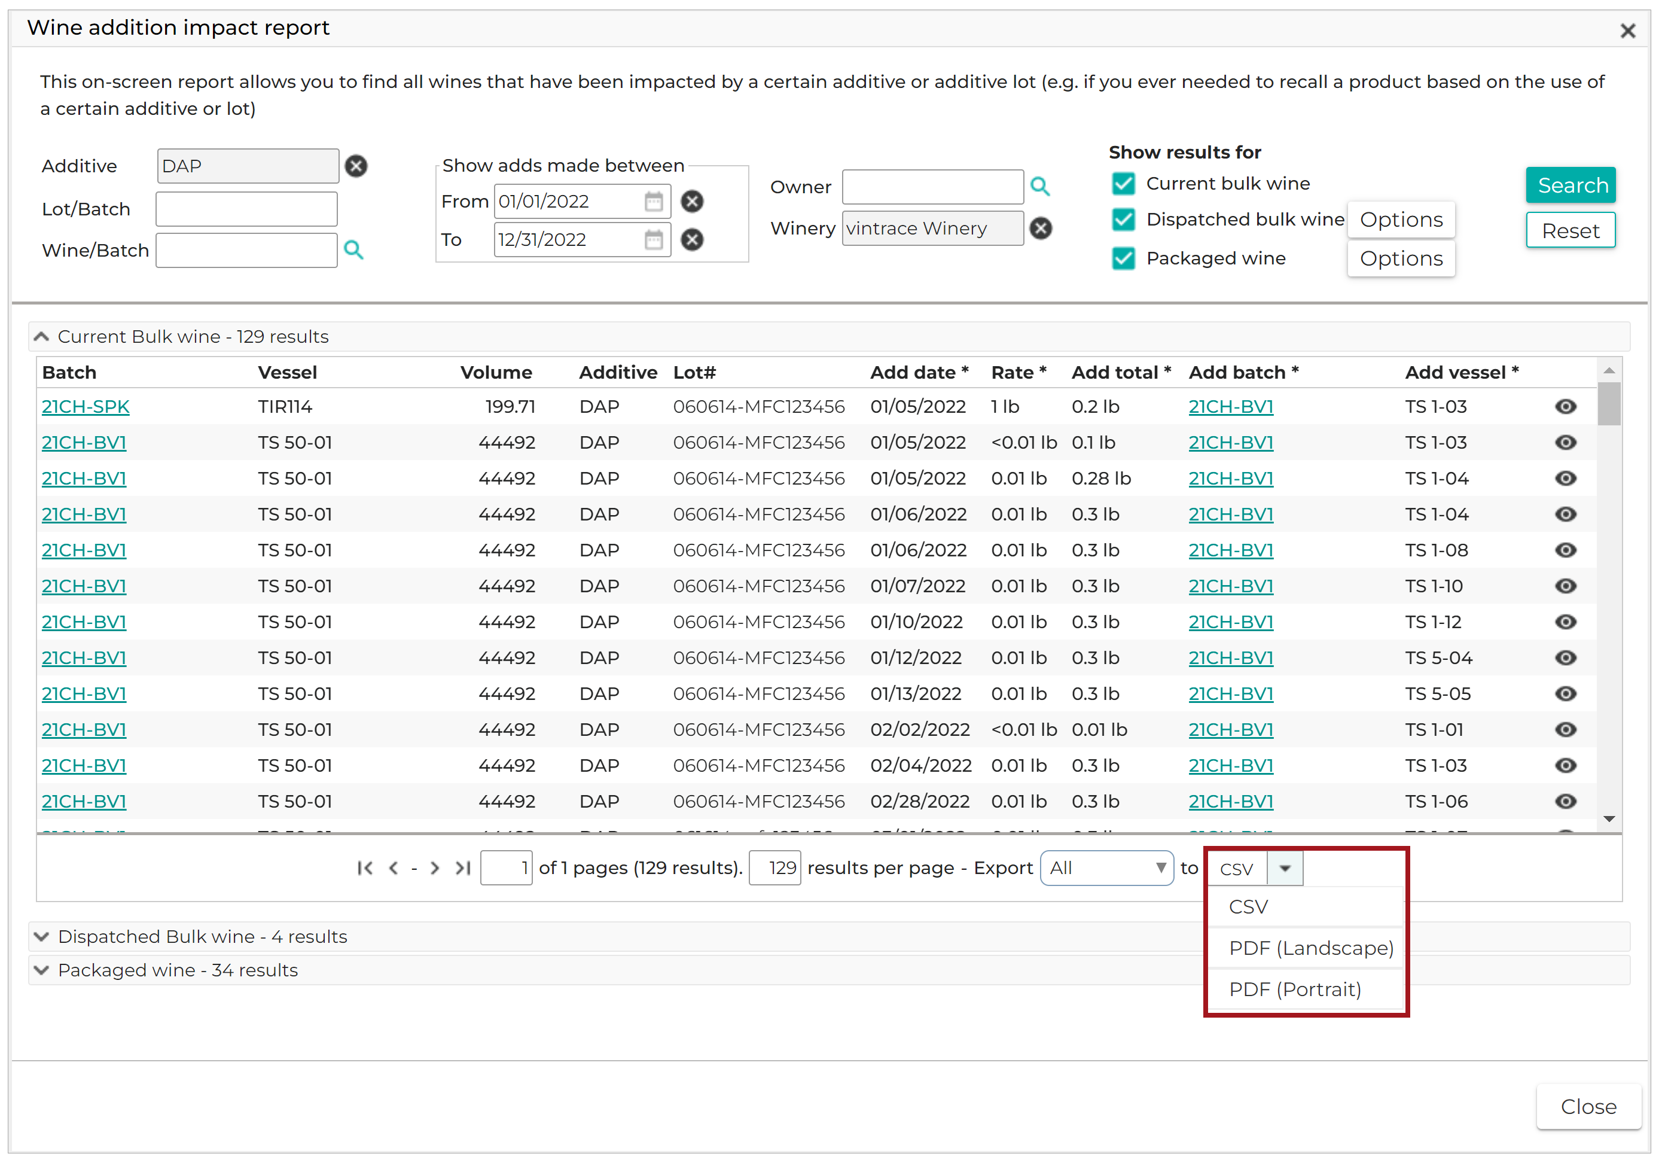The height and width of the screenshot is (1166, 1665).
Task: Click the Search button
Action: click(x=1571, y=185)
